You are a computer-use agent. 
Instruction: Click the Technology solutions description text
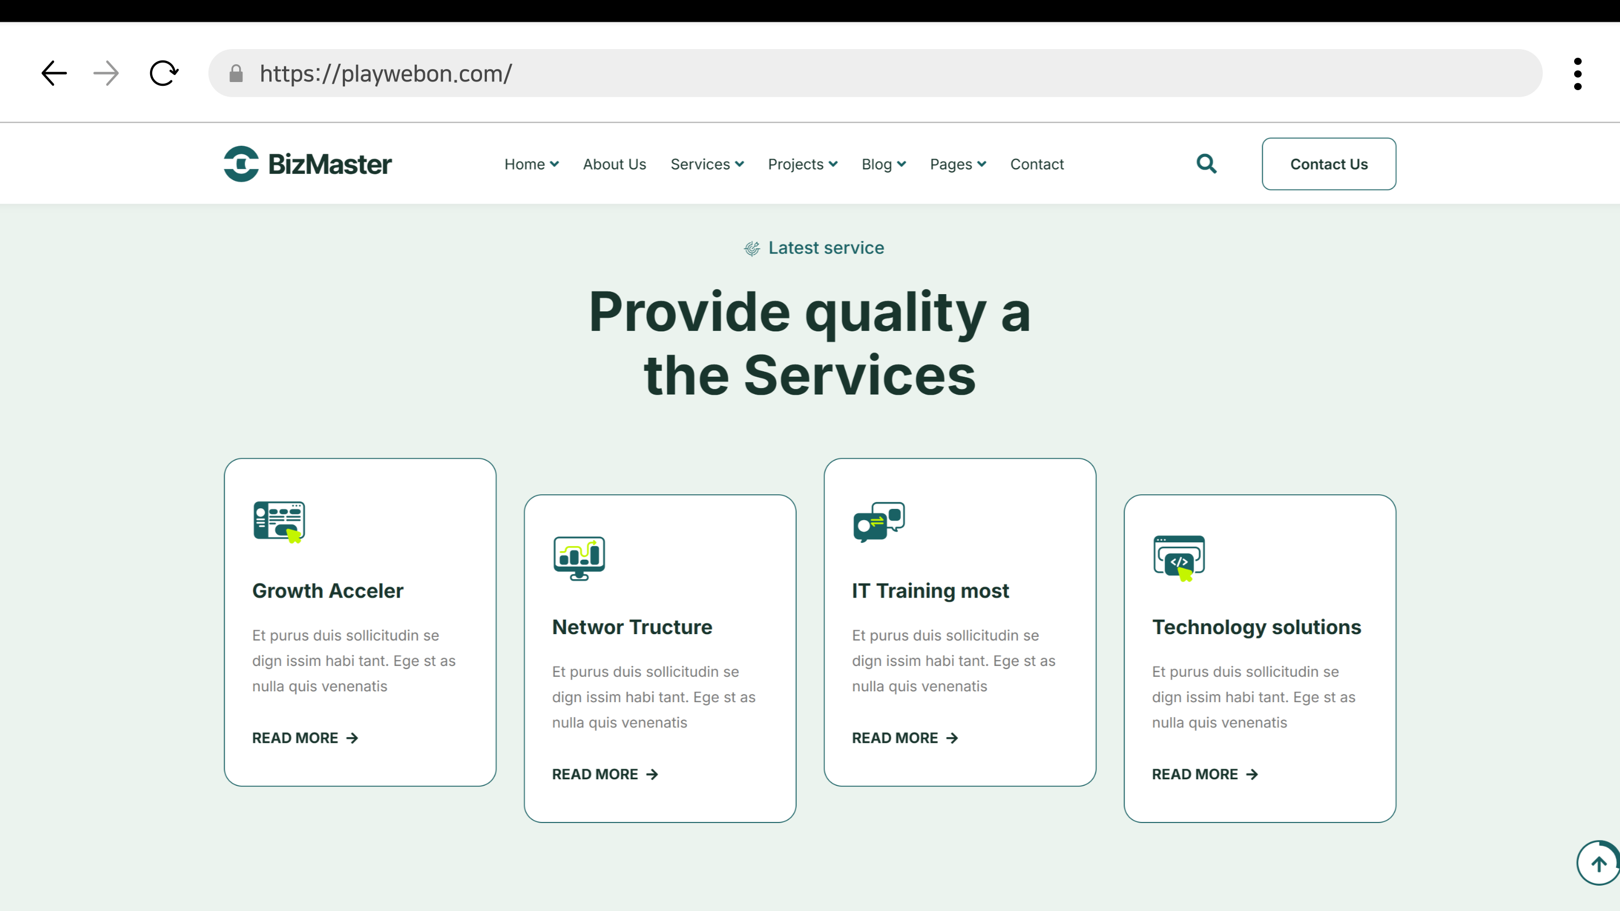1254,697
